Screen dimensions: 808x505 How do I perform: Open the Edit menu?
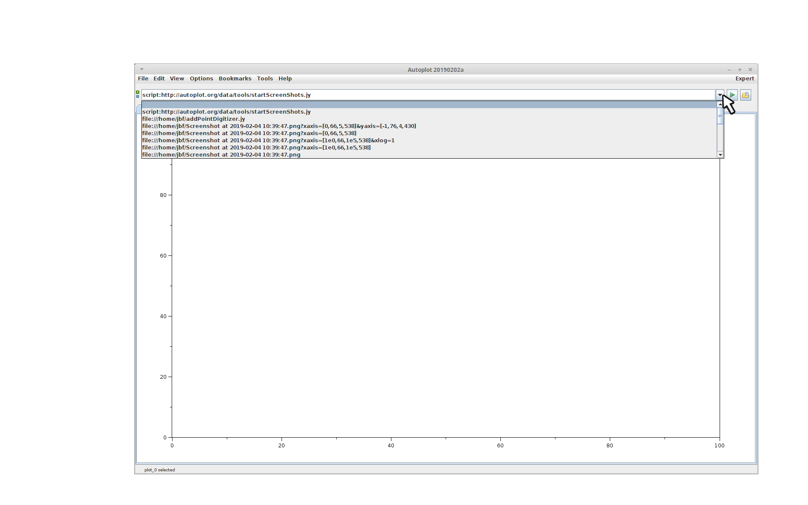click(159, 79)
